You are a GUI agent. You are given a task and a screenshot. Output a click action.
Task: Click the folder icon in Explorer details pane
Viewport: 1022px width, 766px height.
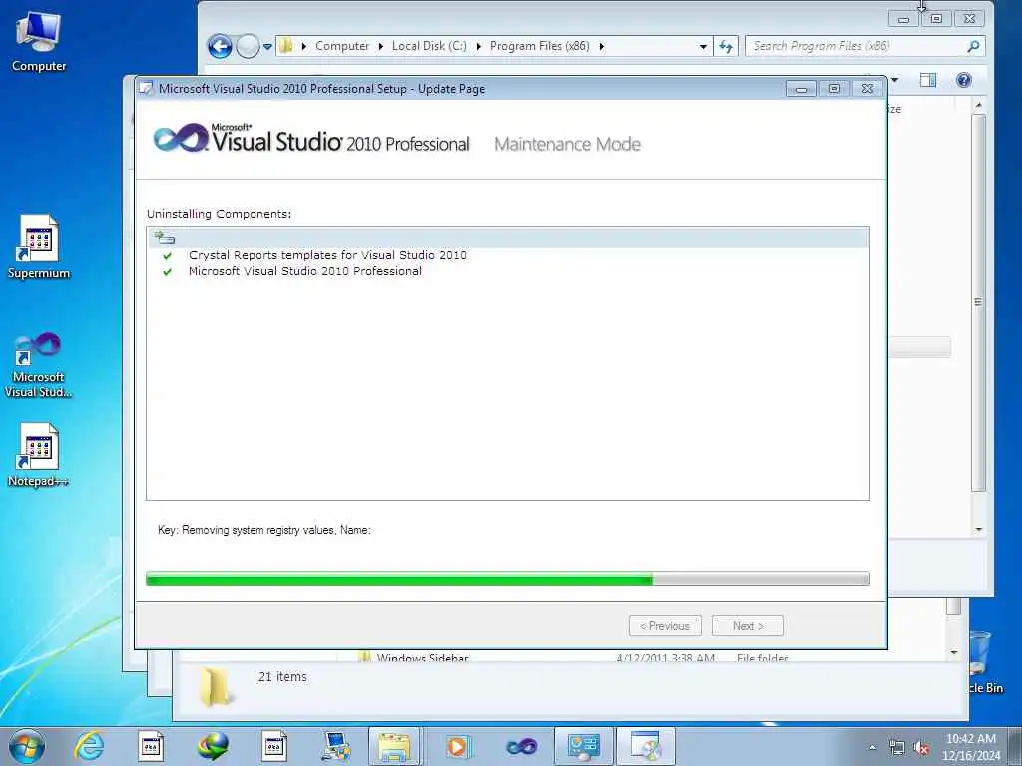tap(216, 686)
